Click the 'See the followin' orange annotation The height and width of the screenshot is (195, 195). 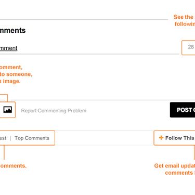(x=184, y=20)
